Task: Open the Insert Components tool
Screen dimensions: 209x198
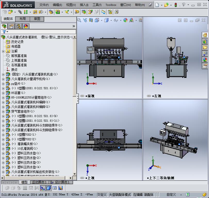Action: (10, 12)
